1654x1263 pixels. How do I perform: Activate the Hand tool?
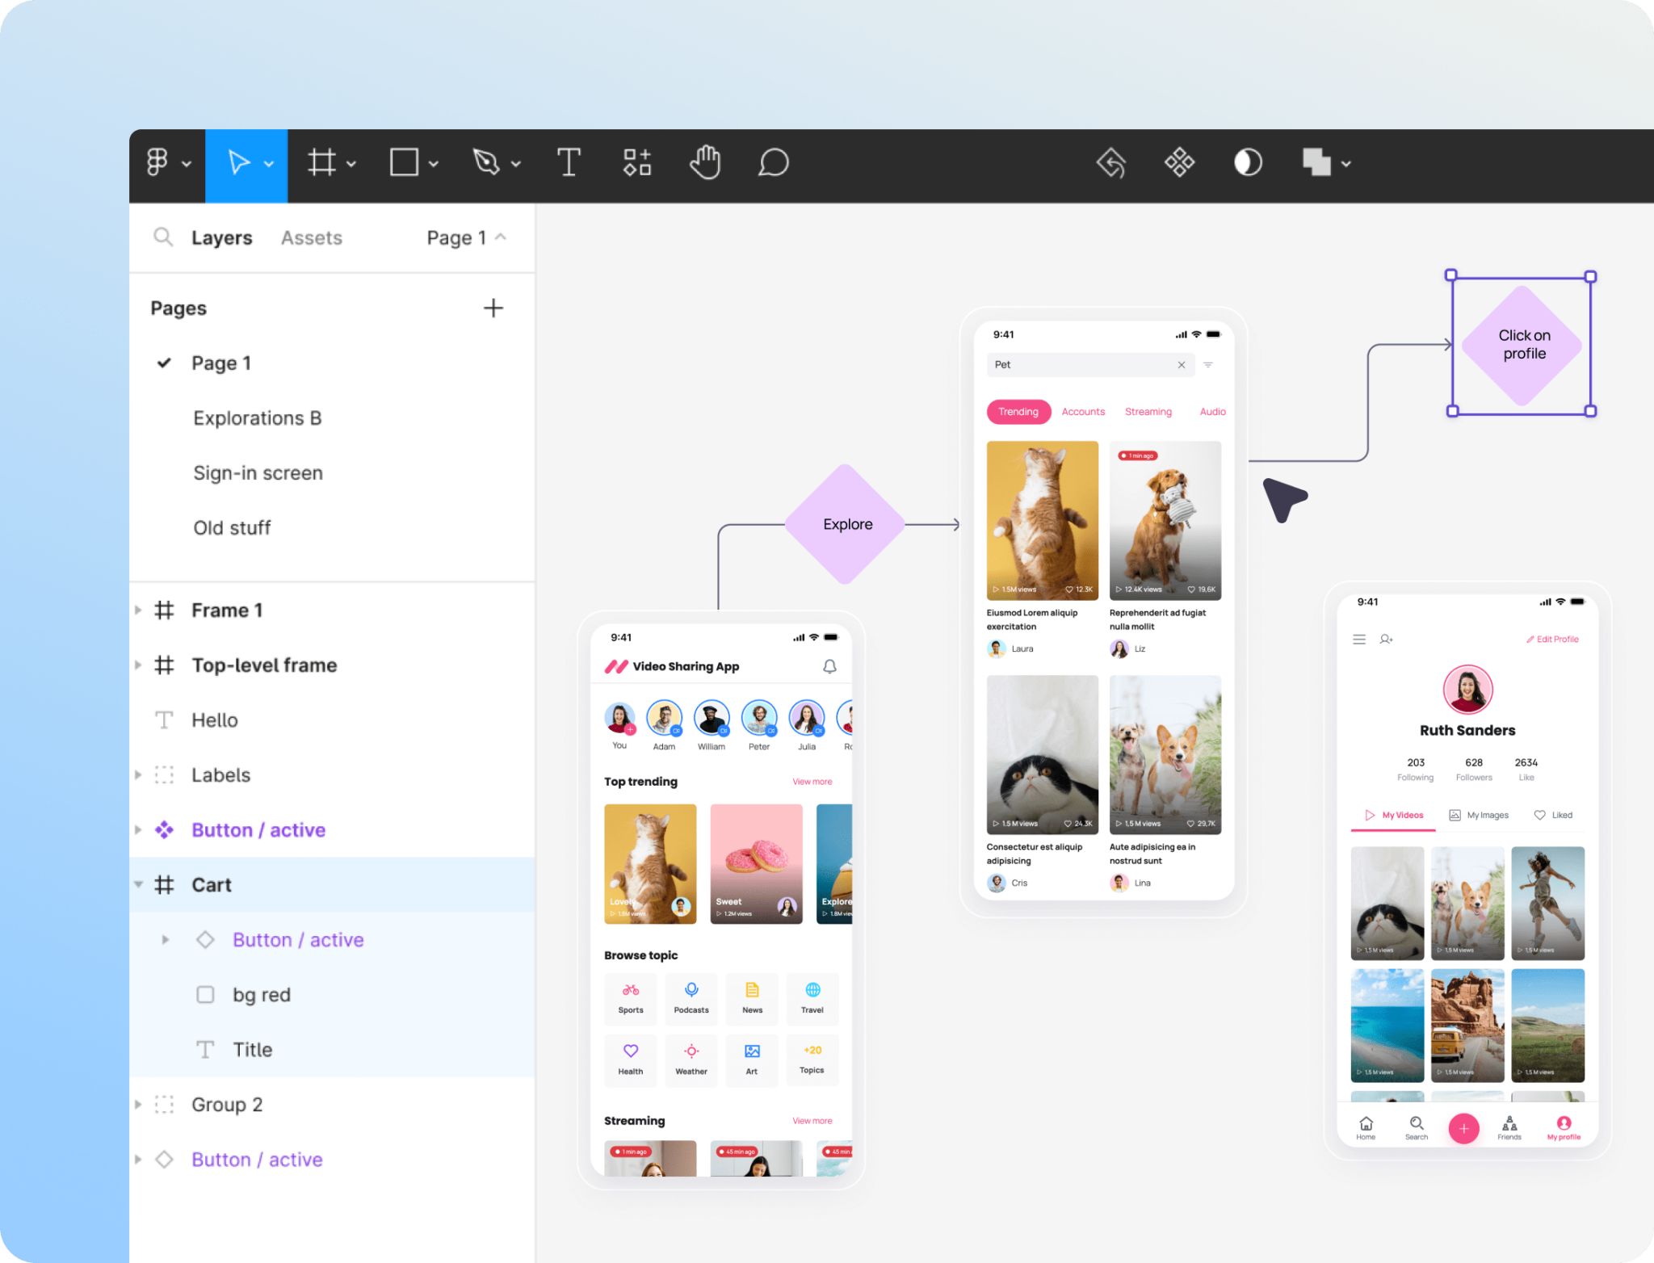704,163
